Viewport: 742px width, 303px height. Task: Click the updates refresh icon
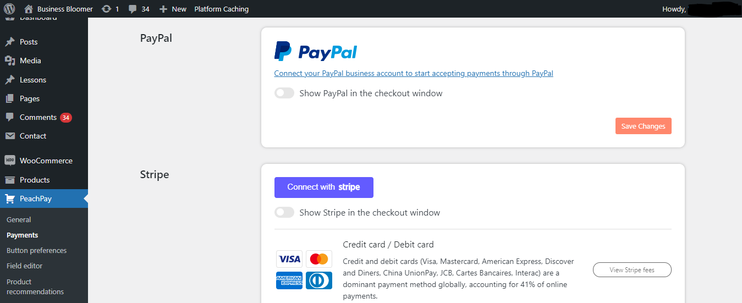coord(107,9)
